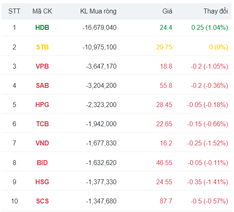Select net volume -3,204,200 cell
This screenshot has width=234, height=212.
pyautogui.click(x=101, y=86)
